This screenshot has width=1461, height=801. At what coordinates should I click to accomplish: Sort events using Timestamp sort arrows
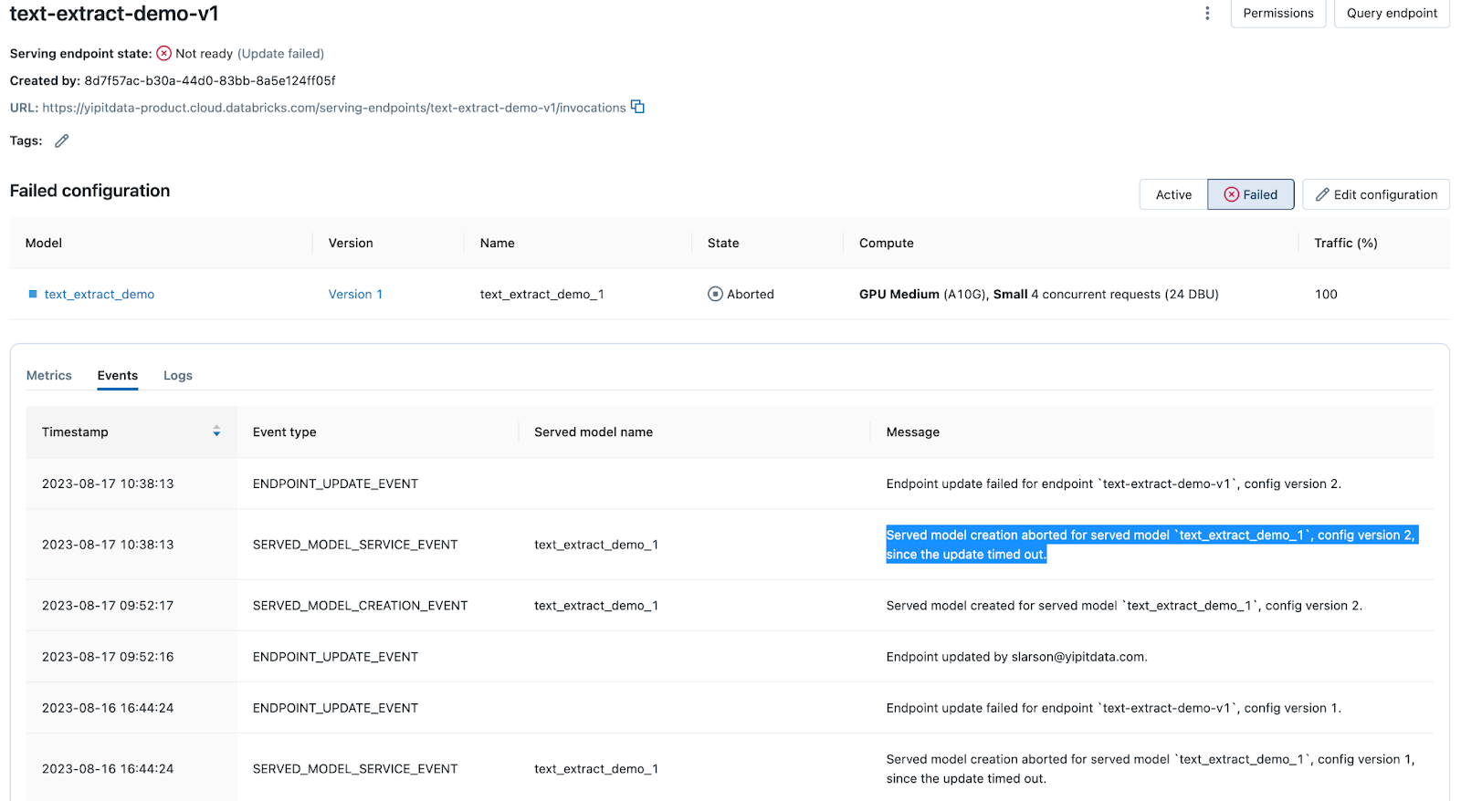click(x=216, y=432)
